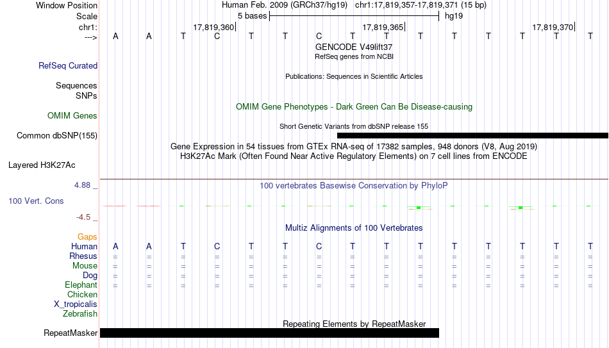Click the Gaps row label
Image resolution: width=609 pixels, height=348 pixels.
pos(87,237)
